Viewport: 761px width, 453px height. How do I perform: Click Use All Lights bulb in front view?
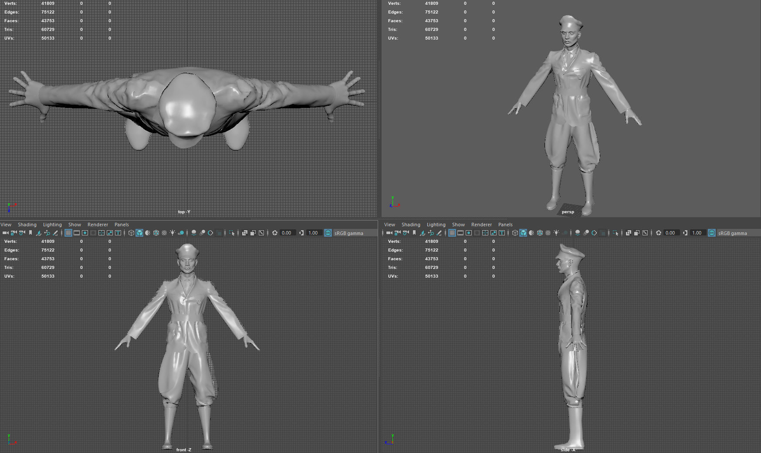pyautogui.click(x=172, y=233)
